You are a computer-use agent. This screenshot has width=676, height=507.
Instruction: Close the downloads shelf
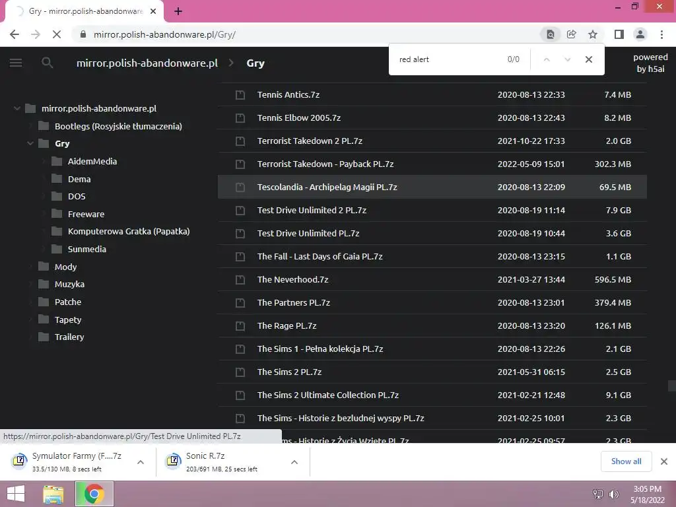(x=664, y=461)
